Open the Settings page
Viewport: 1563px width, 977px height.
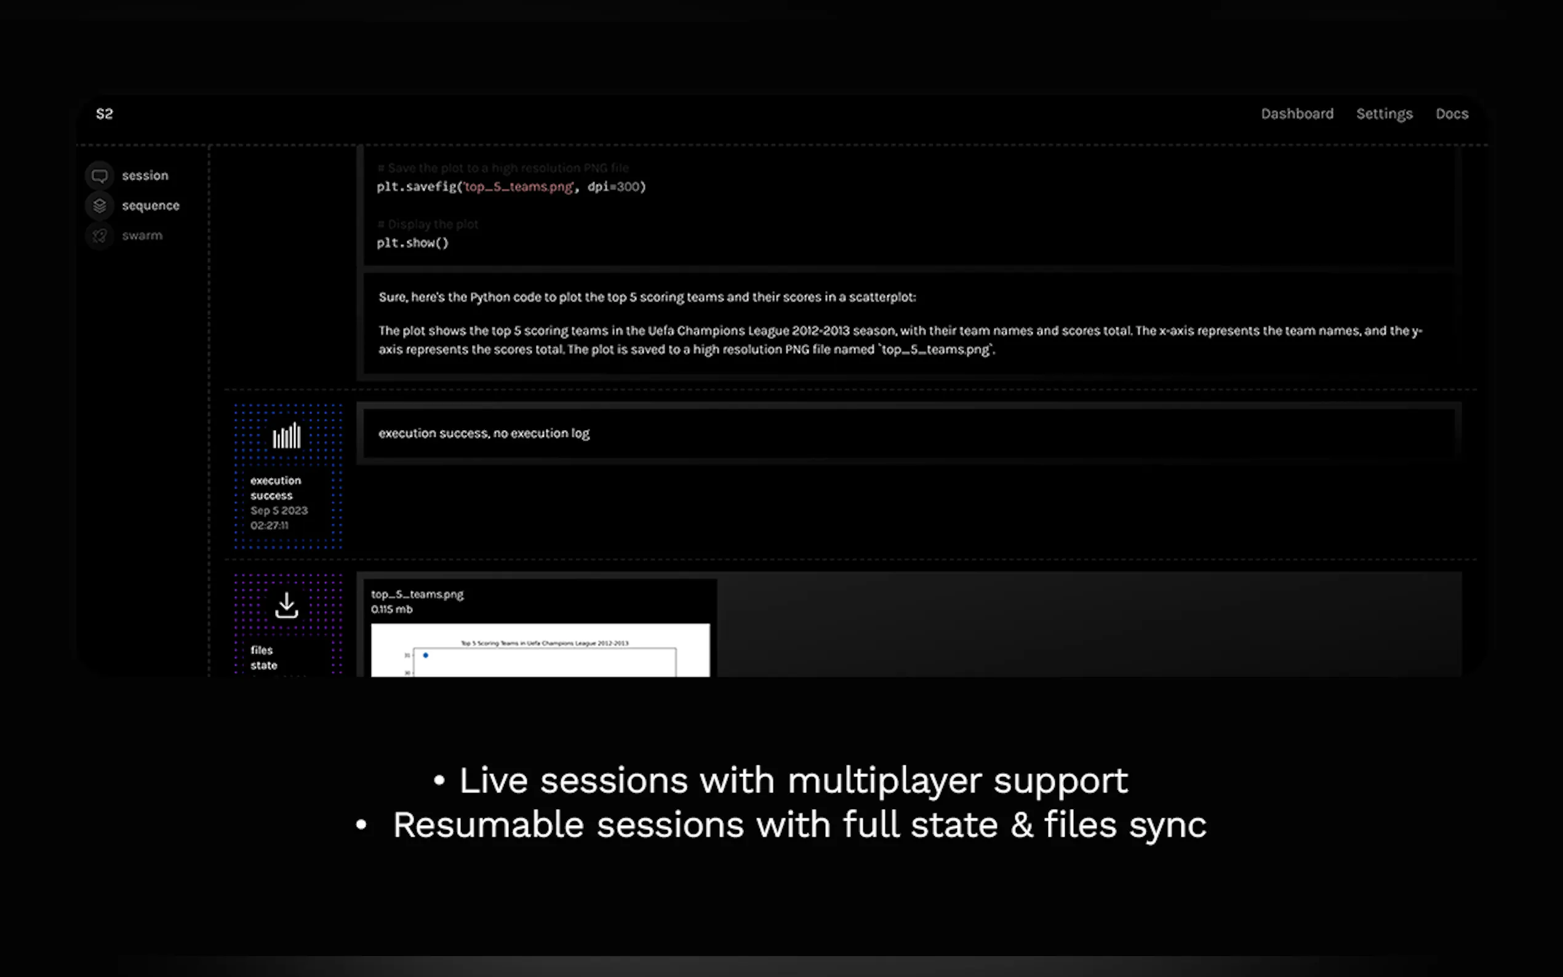click(x=1384, y=114)
